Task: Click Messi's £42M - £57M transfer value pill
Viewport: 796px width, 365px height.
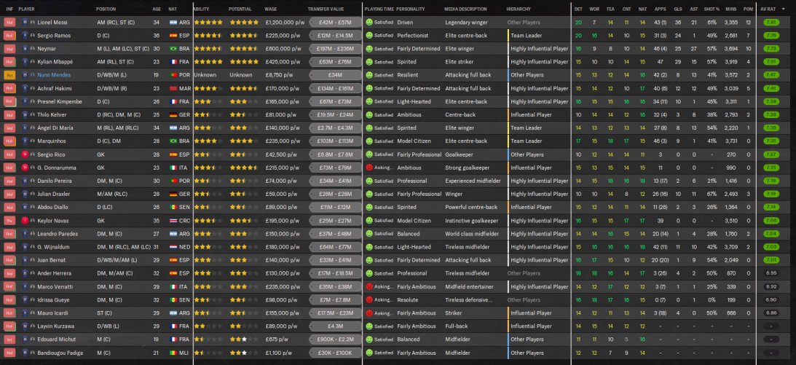Action: (x=335, y=23)
